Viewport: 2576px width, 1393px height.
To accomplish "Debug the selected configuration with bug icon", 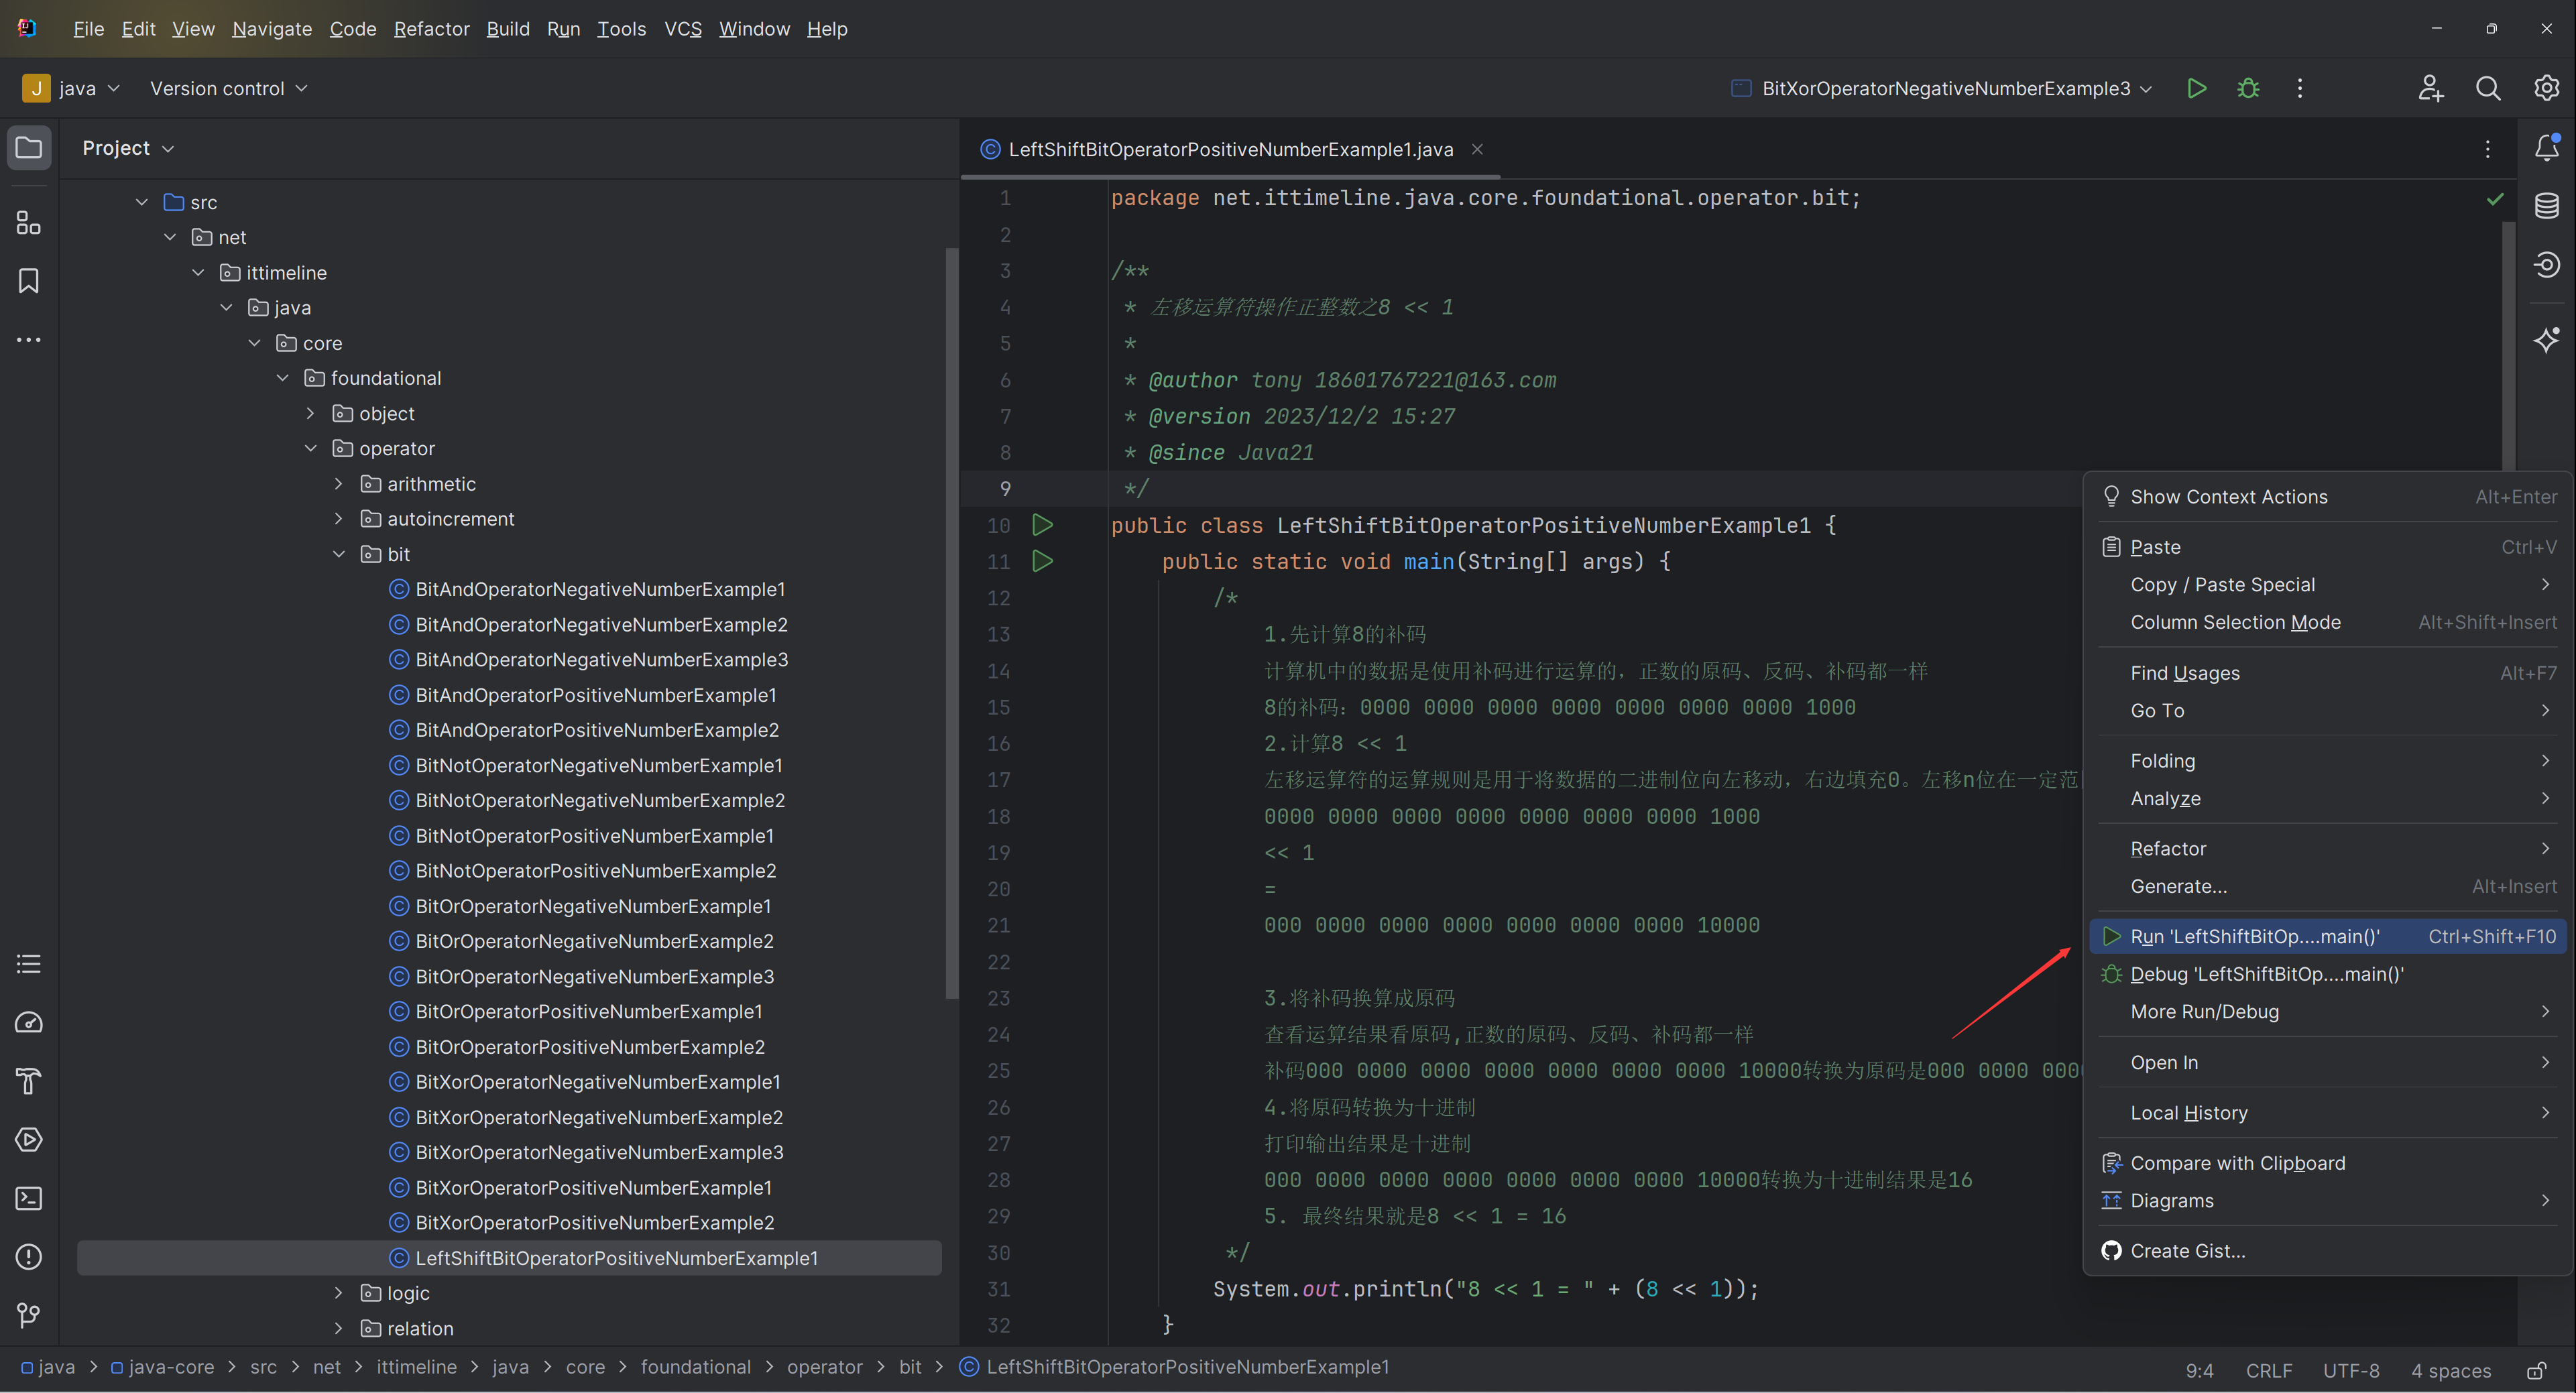I will 2248,89.
